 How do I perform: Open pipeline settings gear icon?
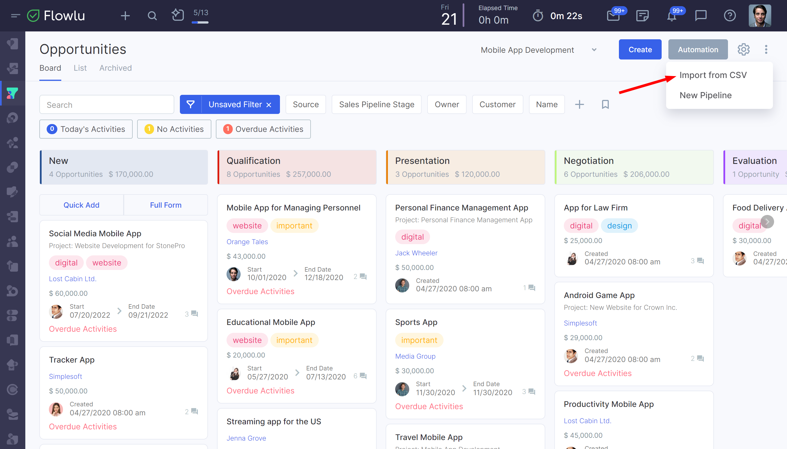[x=743, y=49]
